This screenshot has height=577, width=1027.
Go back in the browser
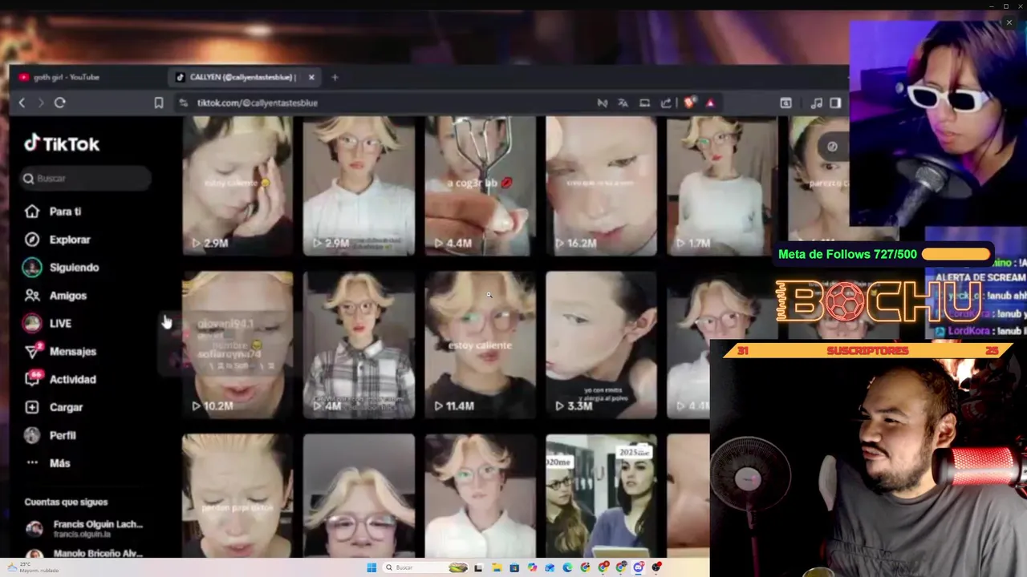[22, 103]
